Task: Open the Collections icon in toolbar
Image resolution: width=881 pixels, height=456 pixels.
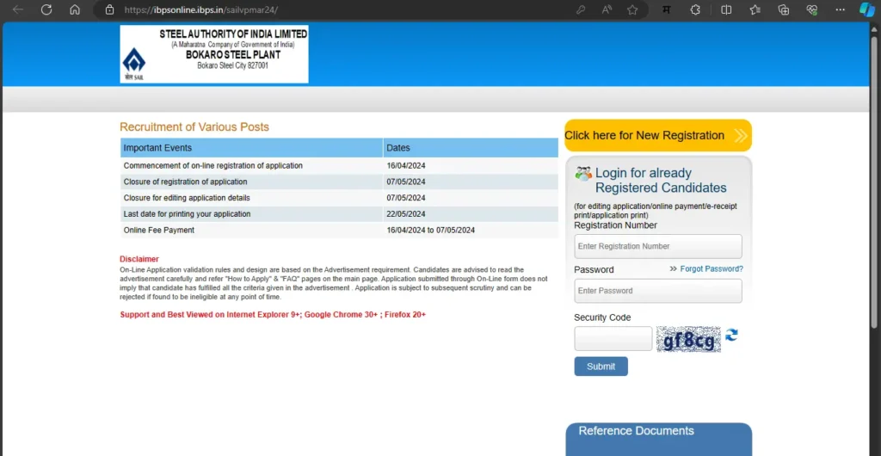Action: pos(783,10)
